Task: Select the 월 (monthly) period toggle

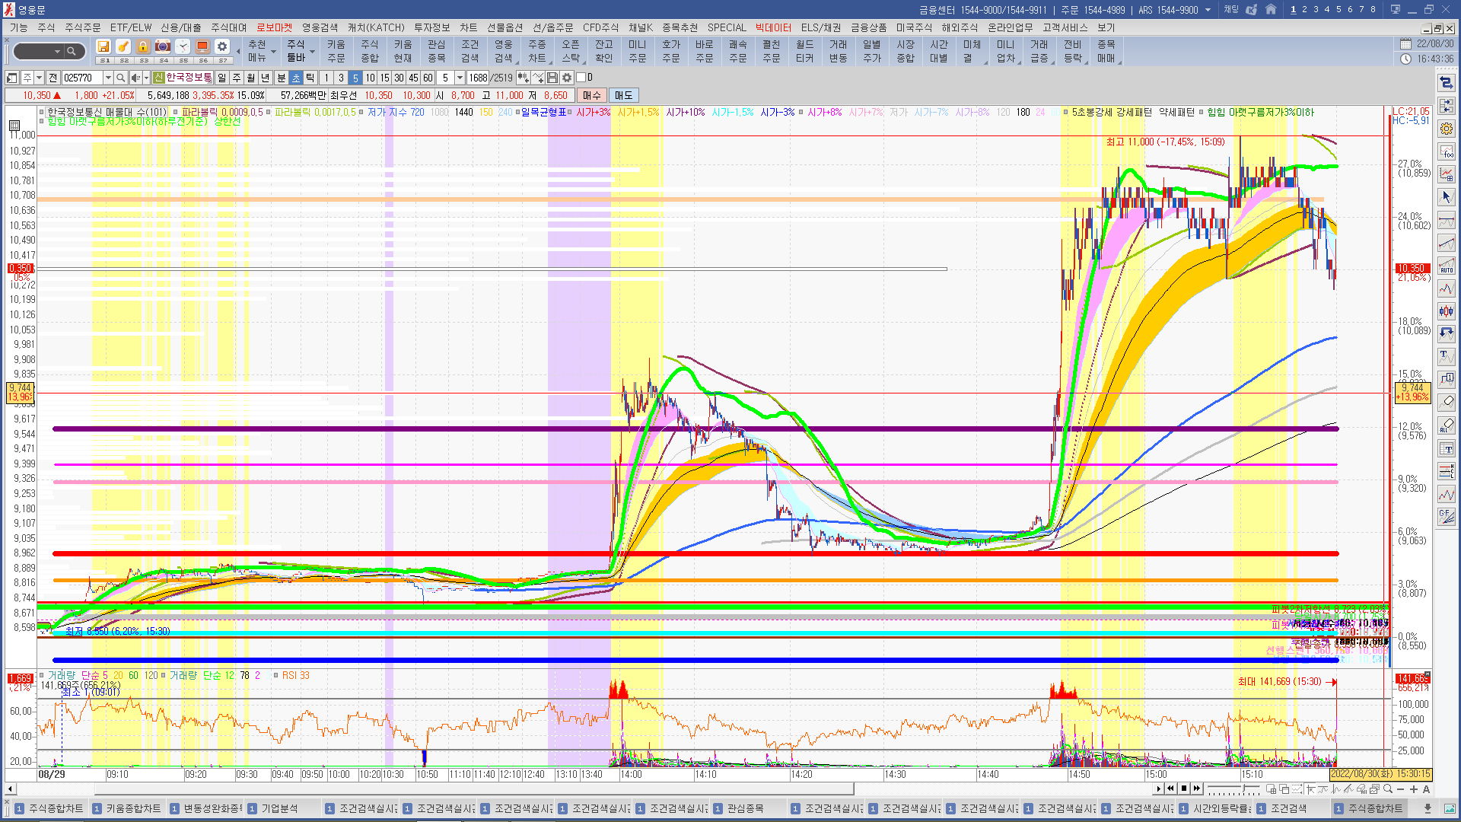Action: [x=251, y=78]
